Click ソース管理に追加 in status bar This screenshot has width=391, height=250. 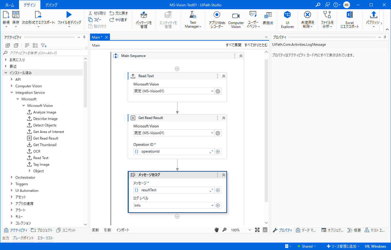(x=343, y=246)
